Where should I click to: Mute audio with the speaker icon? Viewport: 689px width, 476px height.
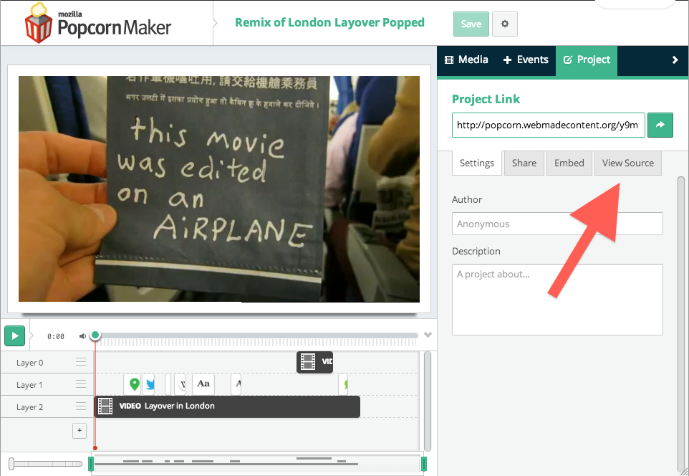(82, 335)
